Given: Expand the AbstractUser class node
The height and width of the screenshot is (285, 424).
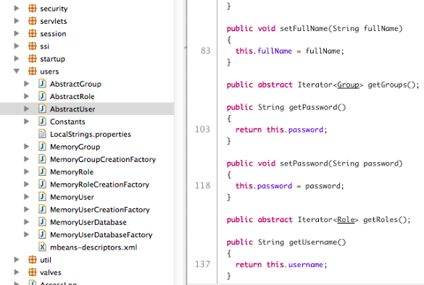Looking at the screenshot, I should pos(27,109).
